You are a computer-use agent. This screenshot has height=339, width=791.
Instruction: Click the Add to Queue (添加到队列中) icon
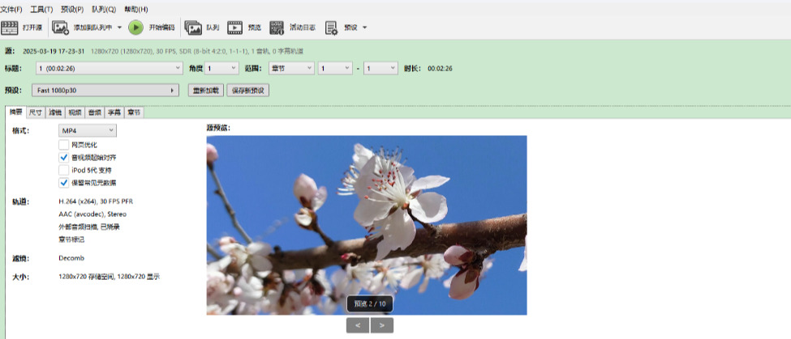tap(60, 28)
